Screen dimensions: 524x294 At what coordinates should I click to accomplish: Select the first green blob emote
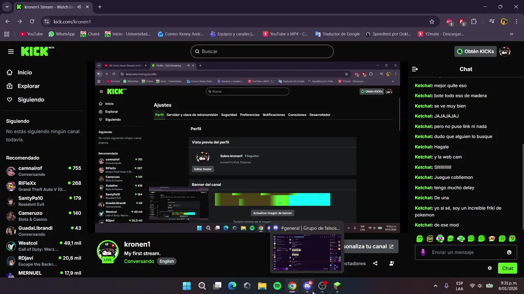pyautogui.click(x=419, y=238)
